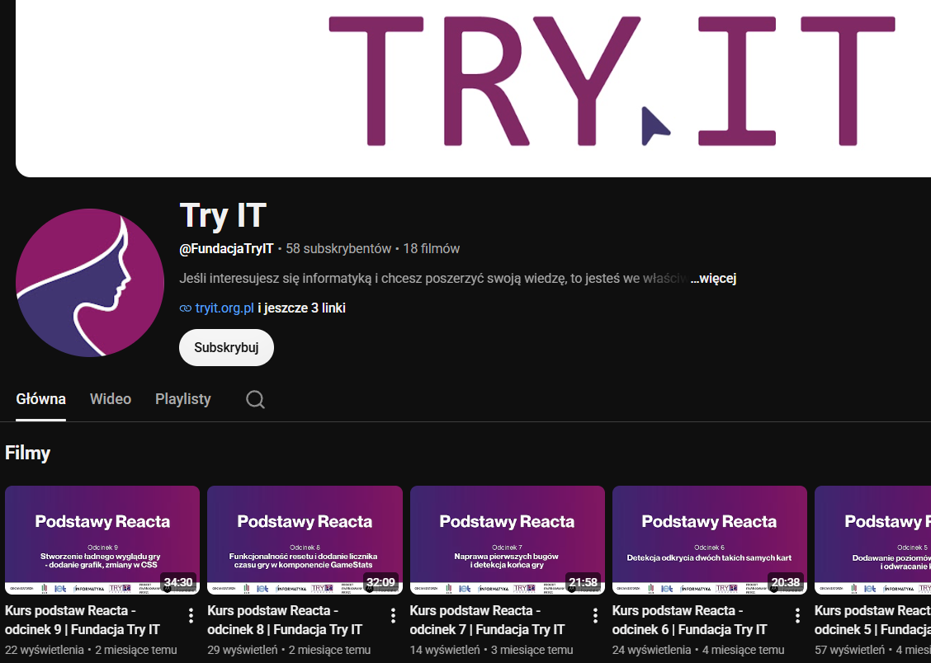Click description starting 'Jeśli interesujesz się informatyką'
Screen dimensions: 931x663
point(433,278)
